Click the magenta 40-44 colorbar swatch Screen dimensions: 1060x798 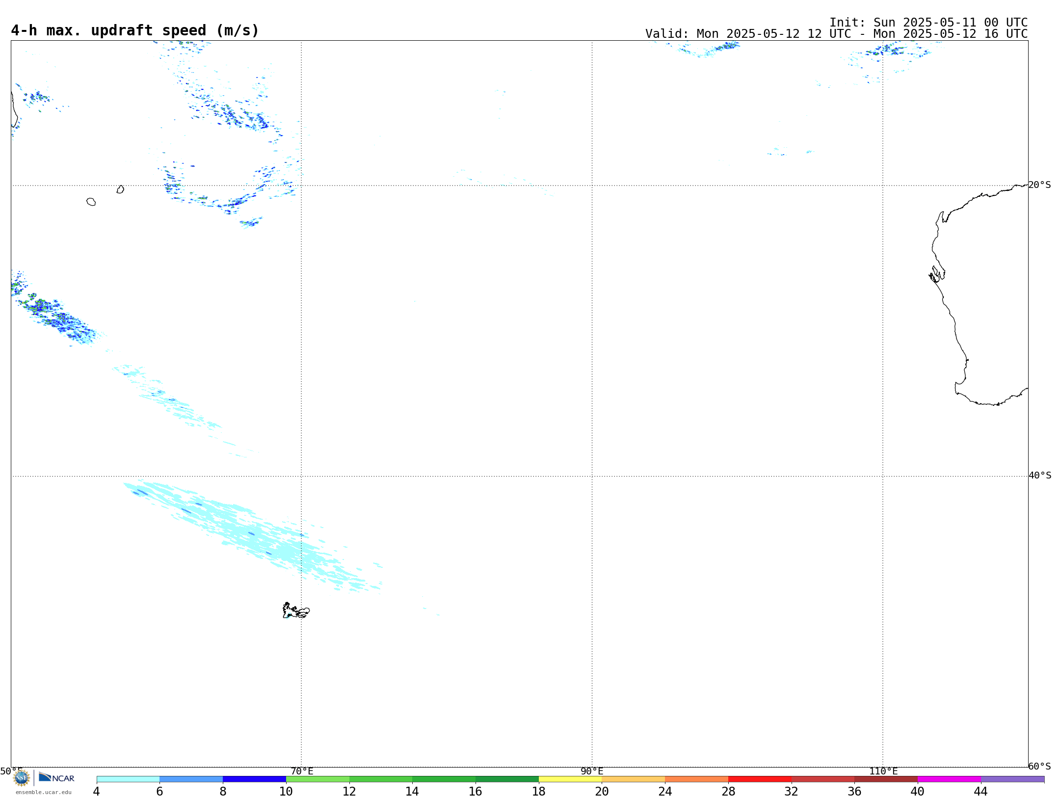click(x=949, y=779)
